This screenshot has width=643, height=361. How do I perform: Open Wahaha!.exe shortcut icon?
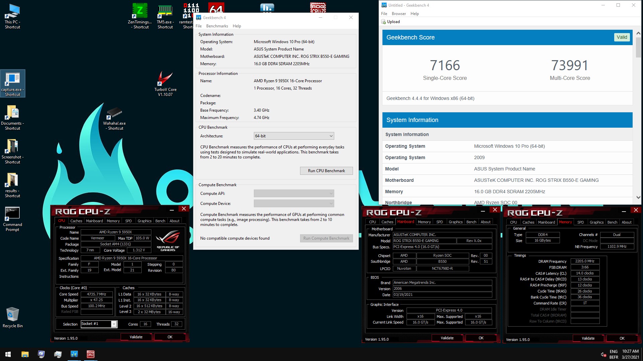point(115,118)
